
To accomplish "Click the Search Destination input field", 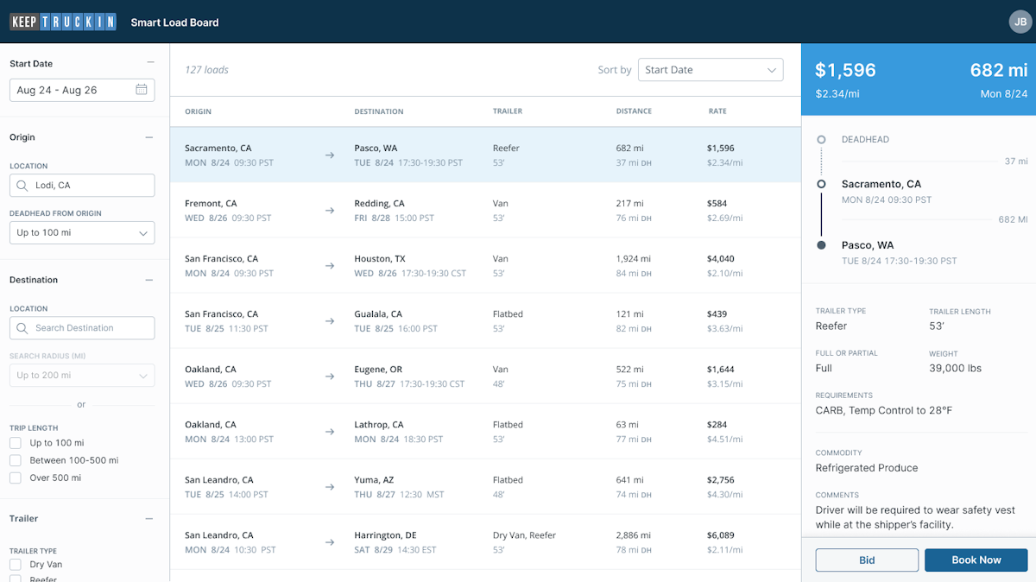I will [82, 327].
